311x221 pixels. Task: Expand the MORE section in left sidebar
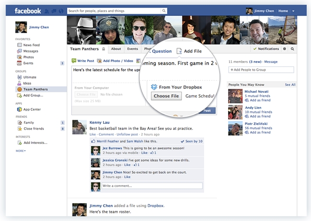coord(21,151)
